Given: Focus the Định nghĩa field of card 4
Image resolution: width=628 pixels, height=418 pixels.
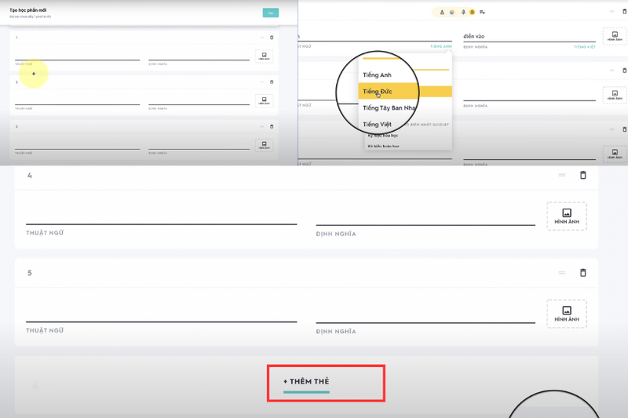Looking at the screenshot, I should 425,217.
